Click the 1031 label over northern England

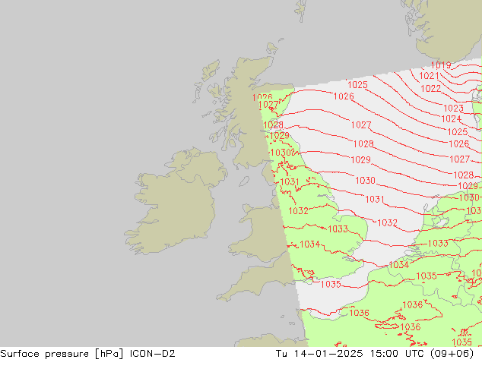[x=290, y=181]
